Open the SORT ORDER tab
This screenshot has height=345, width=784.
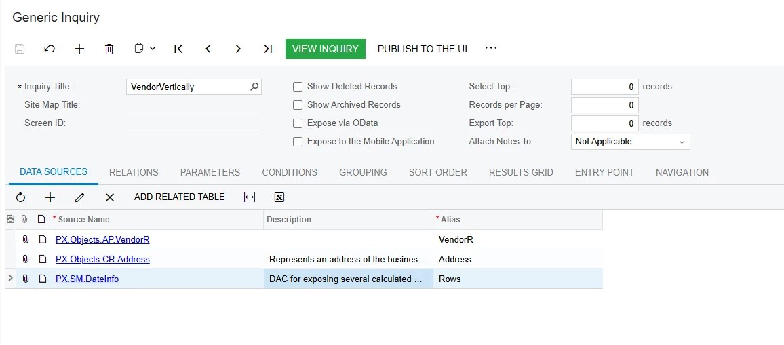[438, 172]
